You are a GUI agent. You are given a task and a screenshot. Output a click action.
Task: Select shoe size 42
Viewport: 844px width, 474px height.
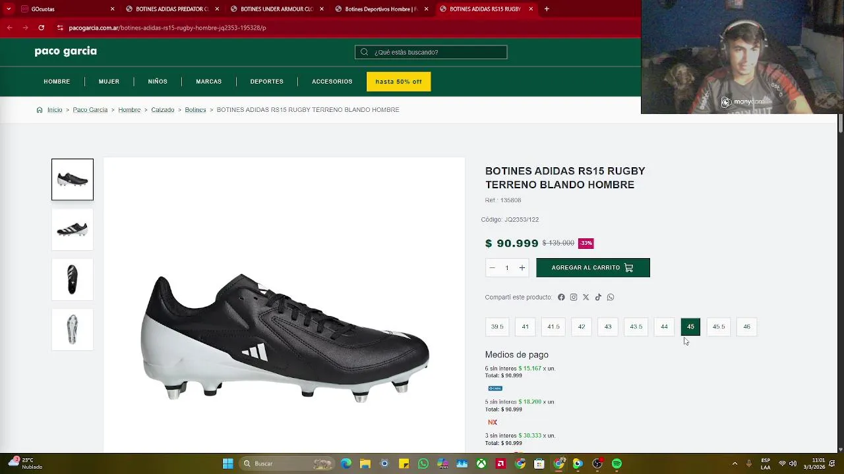click(582, 327)
